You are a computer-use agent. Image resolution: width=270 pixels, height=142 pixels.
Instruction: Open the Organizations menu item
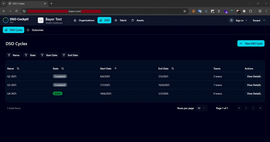(x=84, y=20)
